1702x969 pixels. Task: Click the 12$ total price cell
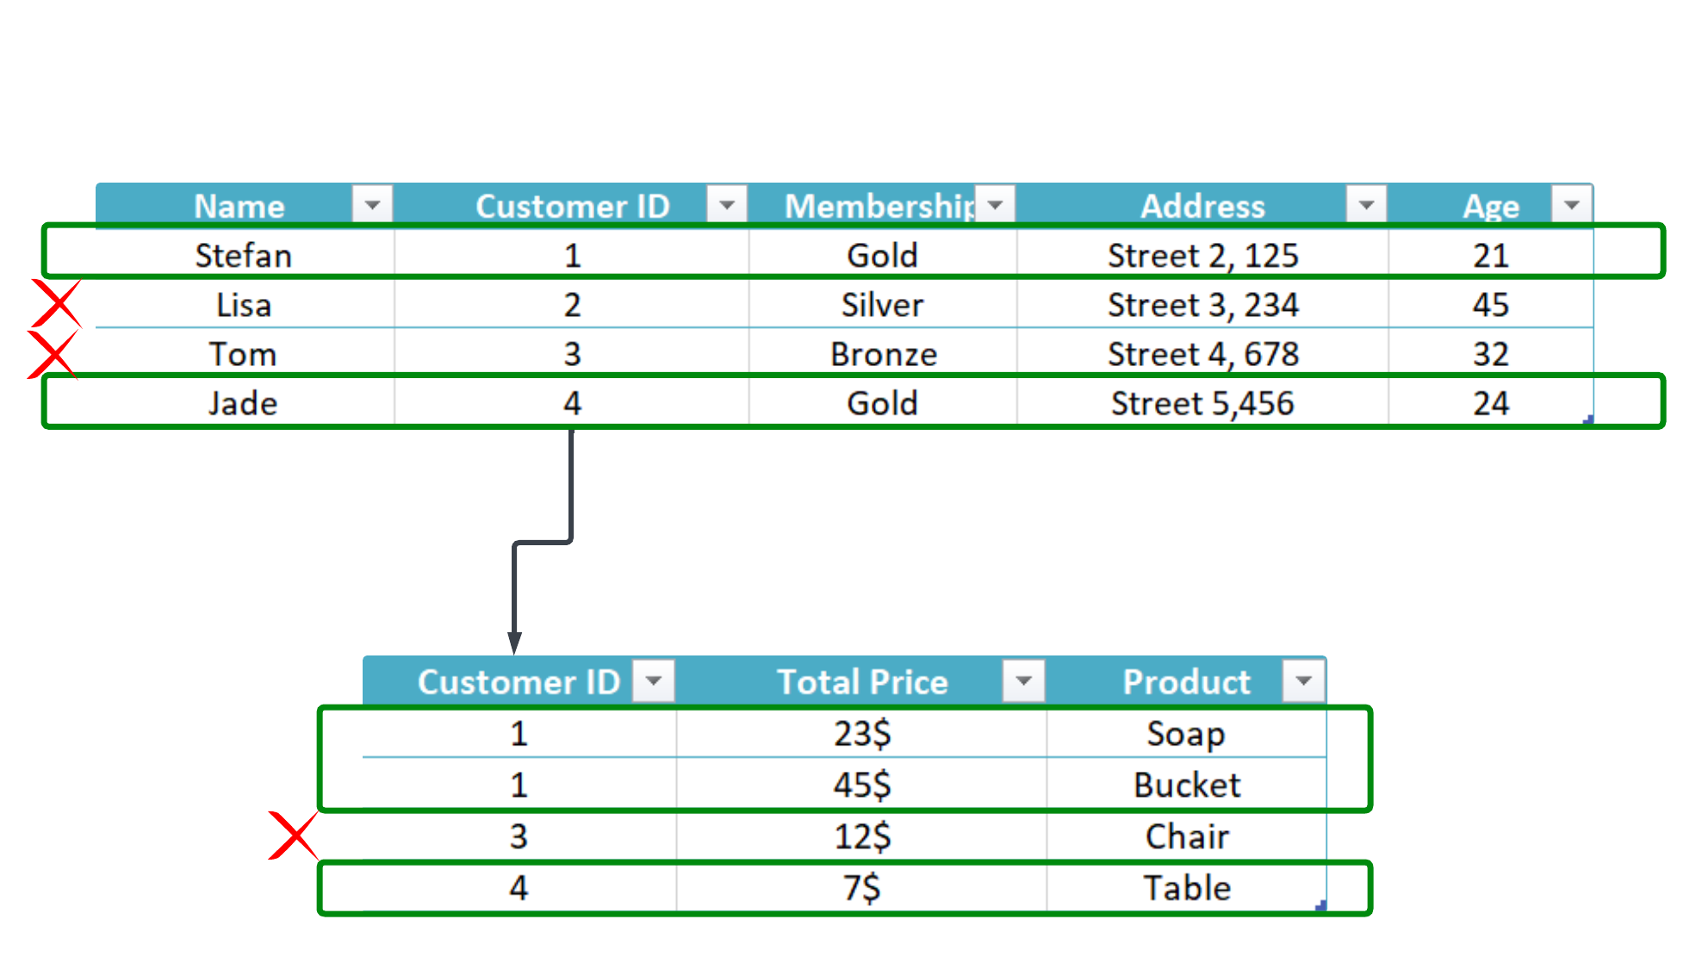(862, 836)
